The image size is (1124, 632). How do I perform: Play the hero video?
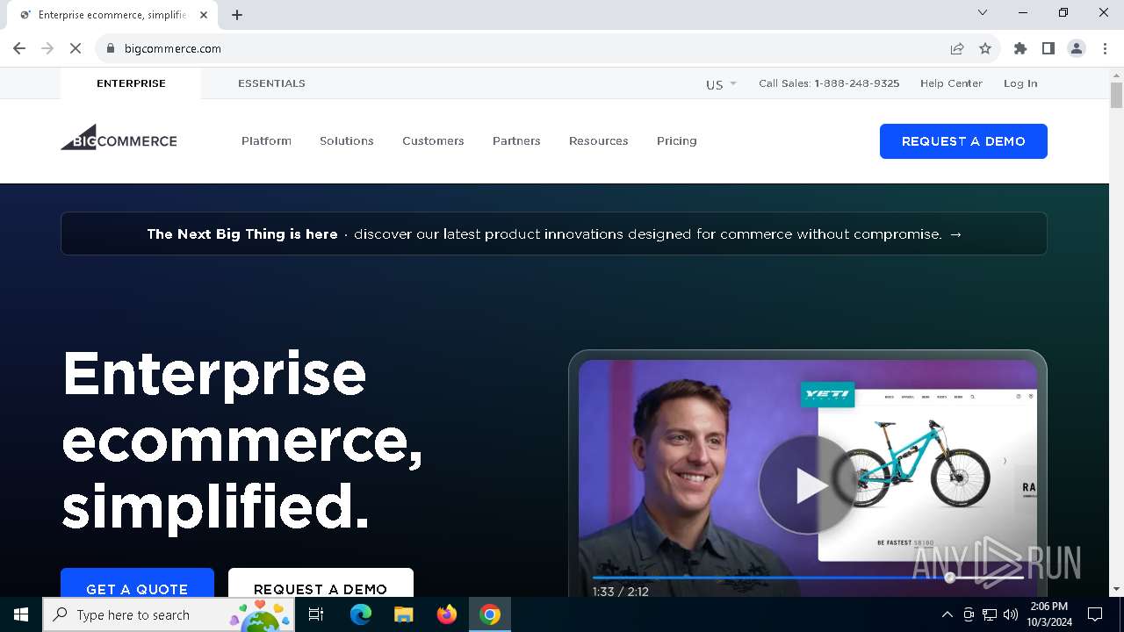click(x=808, y=485)
